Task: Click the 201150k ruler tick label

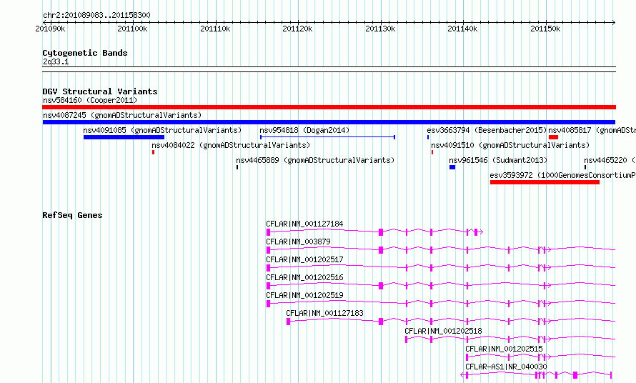Action: (545, 29)
